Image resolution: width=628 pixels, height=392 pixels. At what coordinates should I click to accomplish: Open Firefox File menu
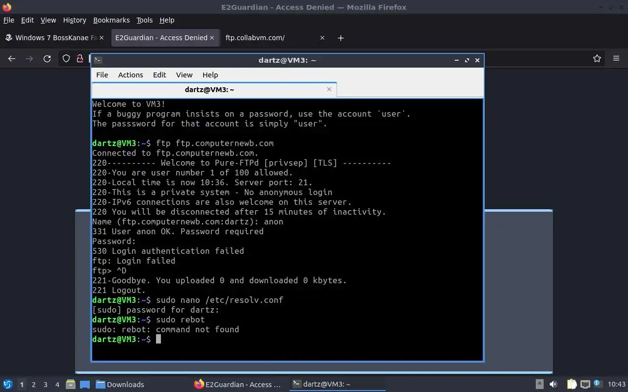[9, 20]
